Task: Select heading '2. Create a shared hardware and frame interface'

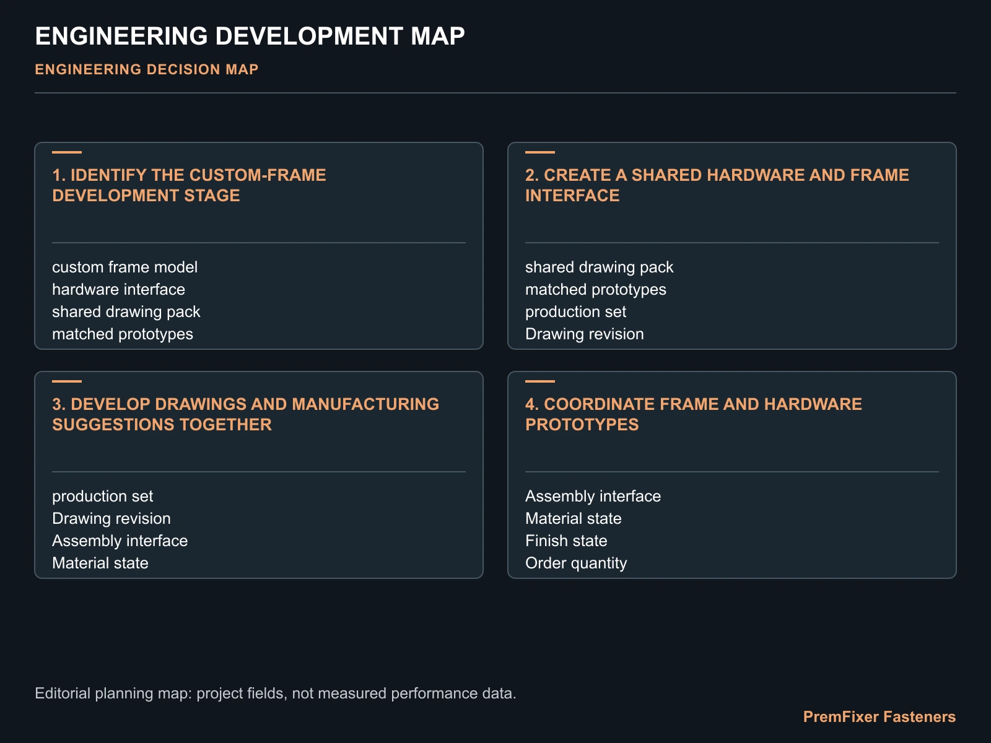Action: tap(717, 185)
